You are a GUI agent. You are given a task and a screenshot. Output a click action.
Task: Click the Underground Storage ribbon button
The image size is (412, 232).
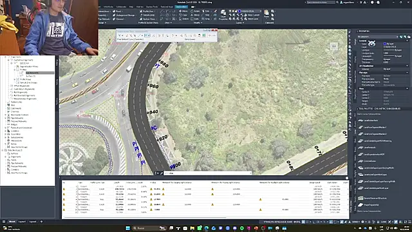(124, 15)
